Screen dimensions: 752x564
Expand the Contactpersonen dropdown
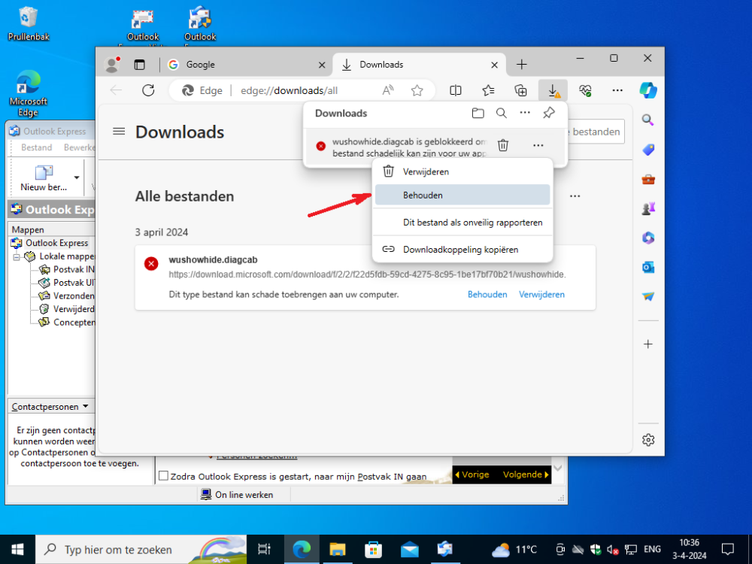pos(86,407)
